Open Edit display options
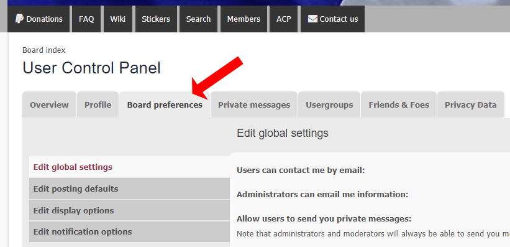510x247 pixels. click(129, 210)
